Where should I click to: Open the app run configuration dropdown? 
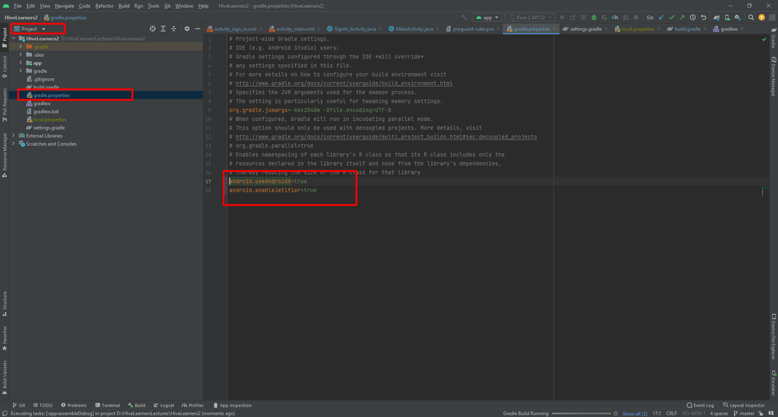[x=487, y=18]
